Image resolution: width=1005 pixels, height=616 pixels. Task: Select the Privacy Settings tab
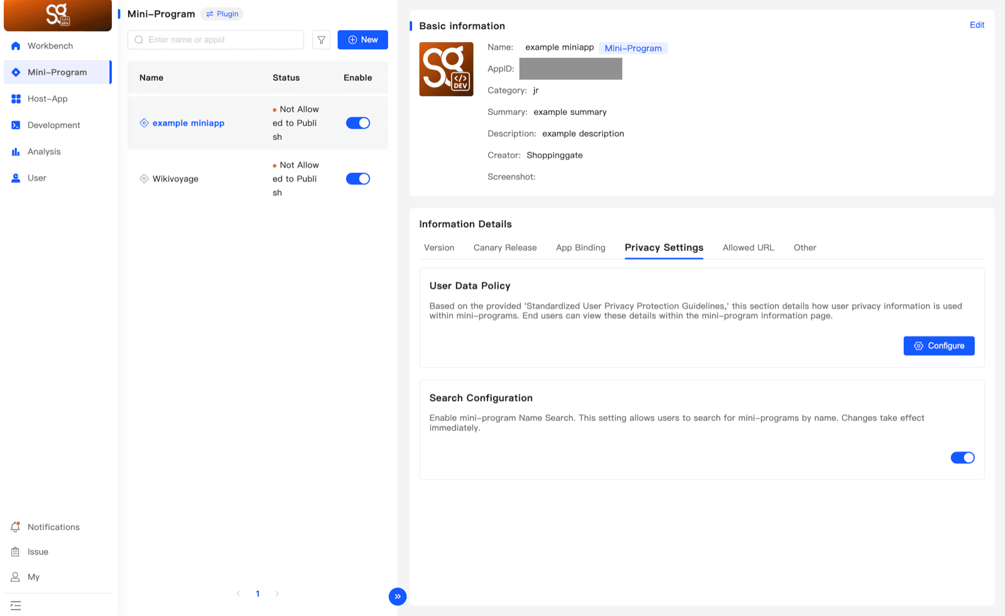[x=664, y=247]
